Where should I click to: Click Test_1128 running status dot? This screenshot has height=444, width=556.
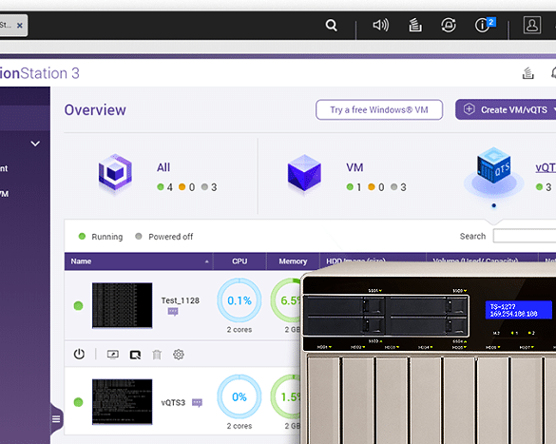pos(78,306)
